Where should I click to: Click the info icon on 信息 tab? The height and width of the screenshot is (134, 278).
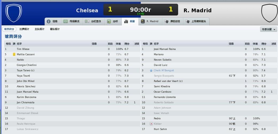[49, 21]
